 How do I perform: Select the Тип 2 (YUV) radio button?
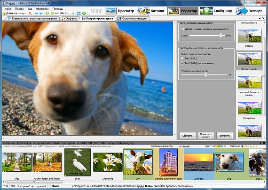tap(182, 63)
